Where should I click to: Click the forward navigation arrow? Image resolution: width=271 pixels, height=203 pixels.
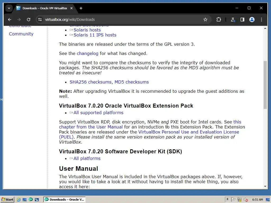[19, 20]
